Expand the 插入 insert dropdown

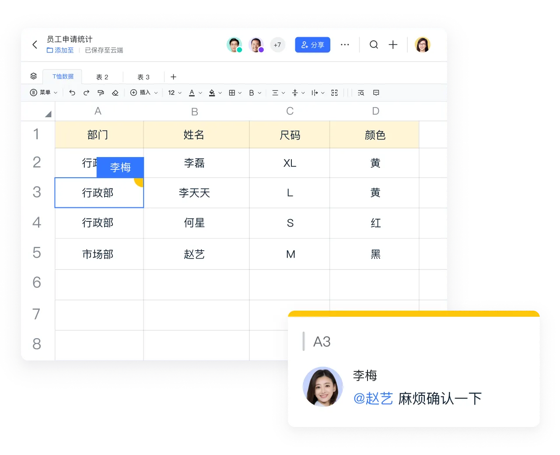tap(144, 93)
